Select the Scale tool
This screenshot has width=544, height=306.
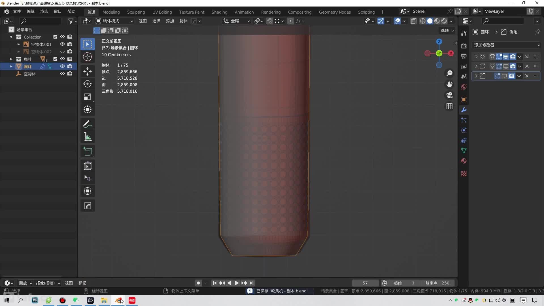pos(88,97)
